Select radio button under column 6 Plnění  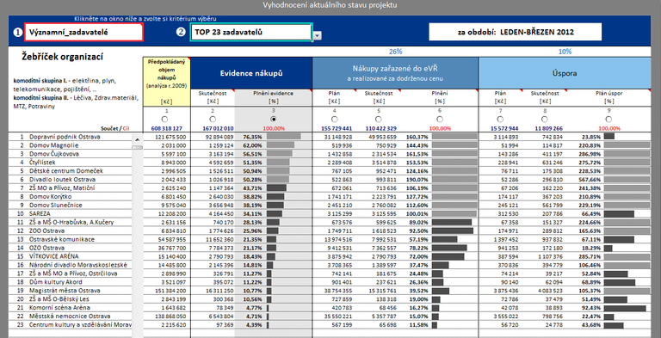tap(440, 120)
